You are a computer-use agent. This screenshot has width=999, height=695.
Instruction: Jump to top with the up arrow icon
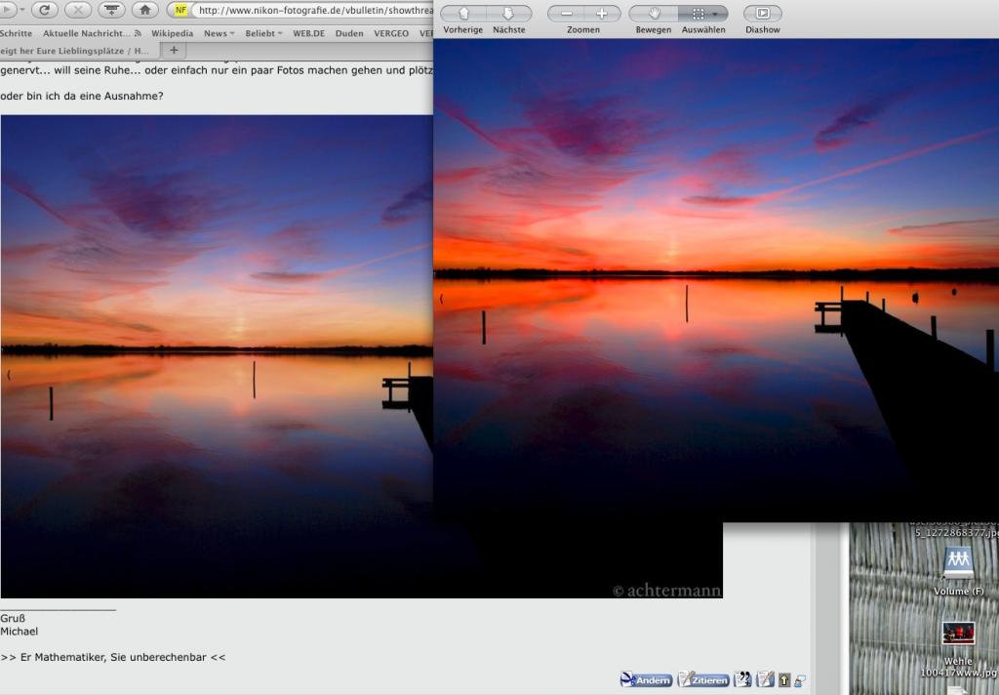[x=784, y=680]
